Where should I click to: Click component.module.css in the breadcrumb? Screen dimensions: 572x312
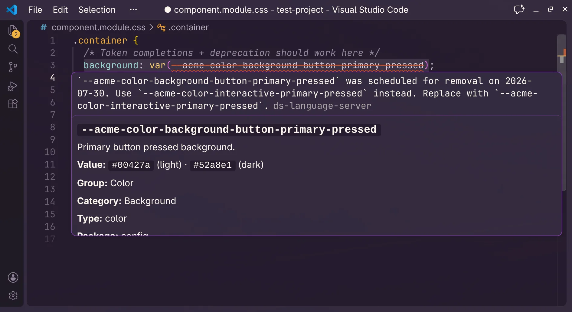coord(98,28)
